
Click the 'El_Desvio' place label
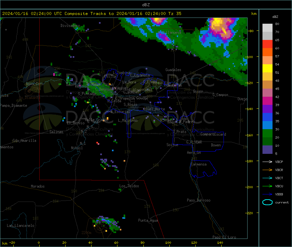(76, 123)
